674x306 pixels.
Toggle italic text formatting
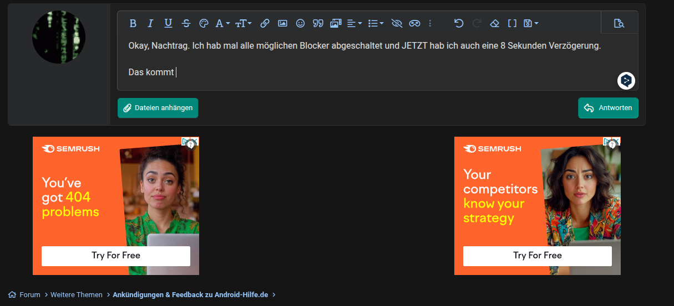click(150, 23)
